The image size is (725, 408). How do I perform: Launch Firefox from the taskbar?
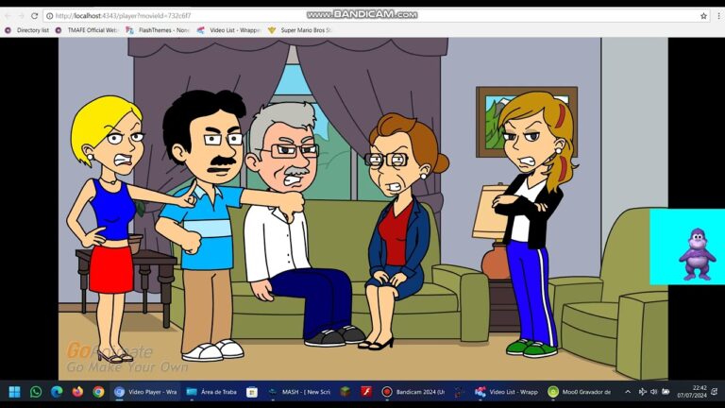click(77, 392)
